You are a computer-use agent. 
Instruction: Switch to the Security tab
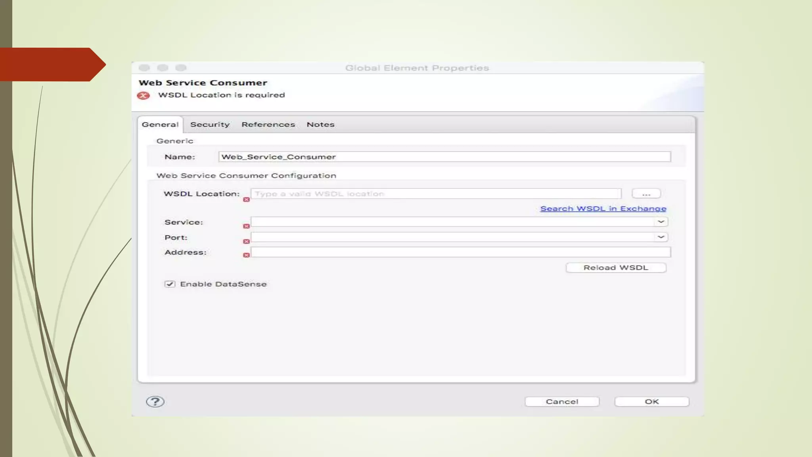click(210, 125)
